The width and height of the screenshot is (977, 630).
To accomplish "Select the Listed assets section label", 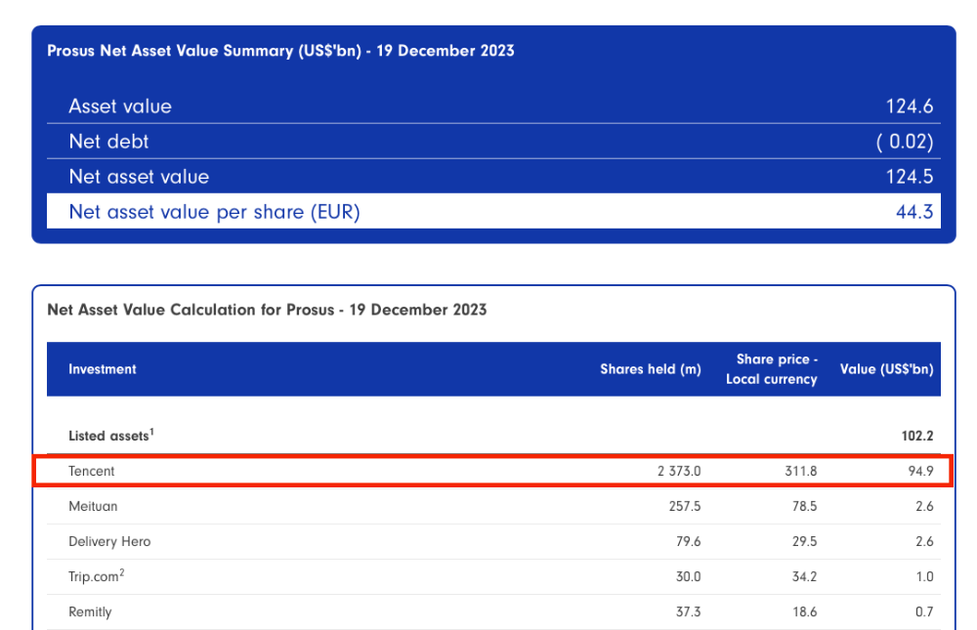I will tap(110, 436).
